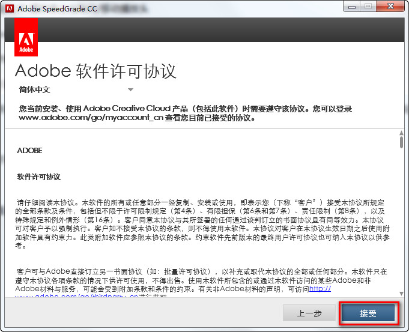Close the Adobe SpeedGrade CC window
The image size is (409, 332).
point(390,7)
